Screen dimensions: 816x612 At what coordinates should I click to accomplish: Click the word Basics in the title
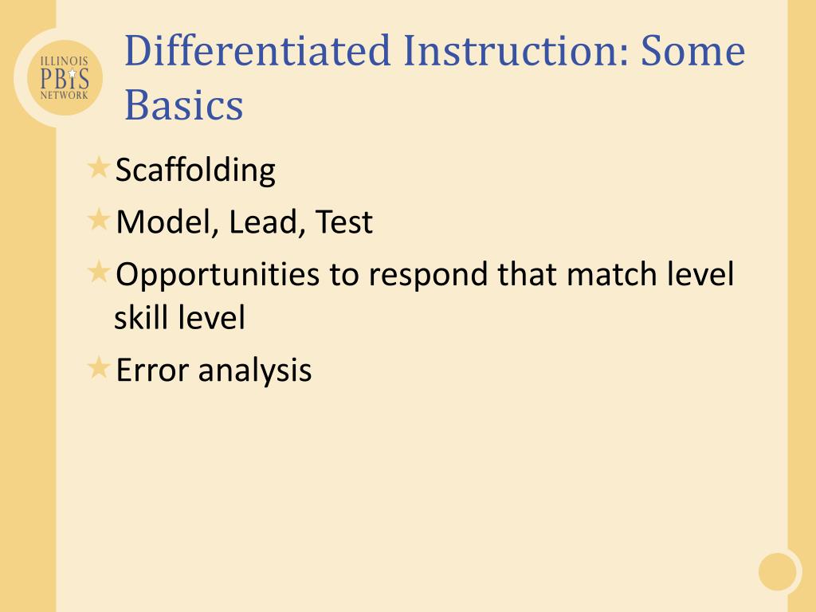tap(184, 105)
